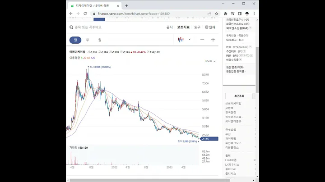Viewport: 325px width, 182px height.
Task: Share this page icon in address bar
Action: (x=209, y=14)
